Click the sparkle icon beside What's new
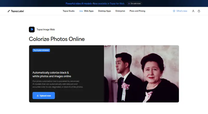The height and width of the screenshot is (114, 208). coord(174,11)
